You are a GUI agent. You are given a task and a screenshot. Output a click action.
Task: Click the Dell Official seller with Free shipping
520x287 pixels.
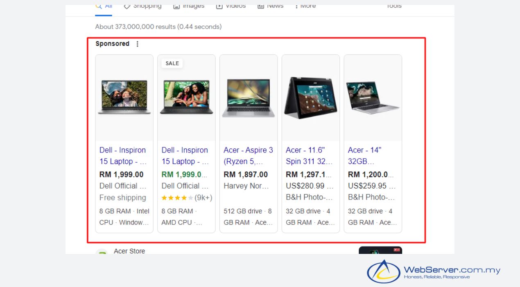tap(123, 186)
